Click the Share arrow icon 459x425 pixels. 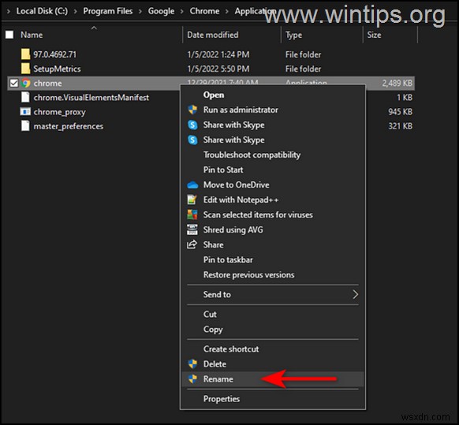[192, 244]
